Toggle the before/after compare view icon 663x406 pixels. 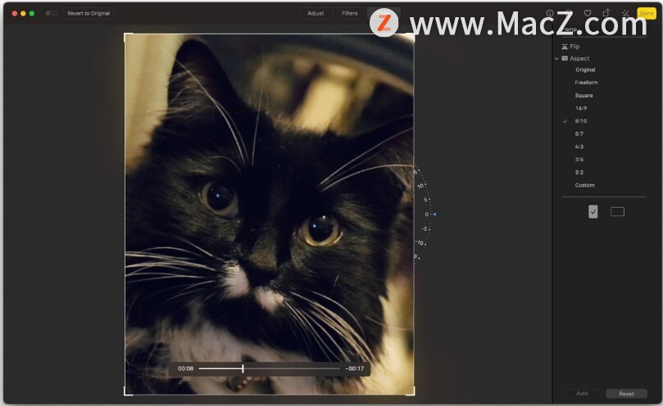[x=51, y=13]
